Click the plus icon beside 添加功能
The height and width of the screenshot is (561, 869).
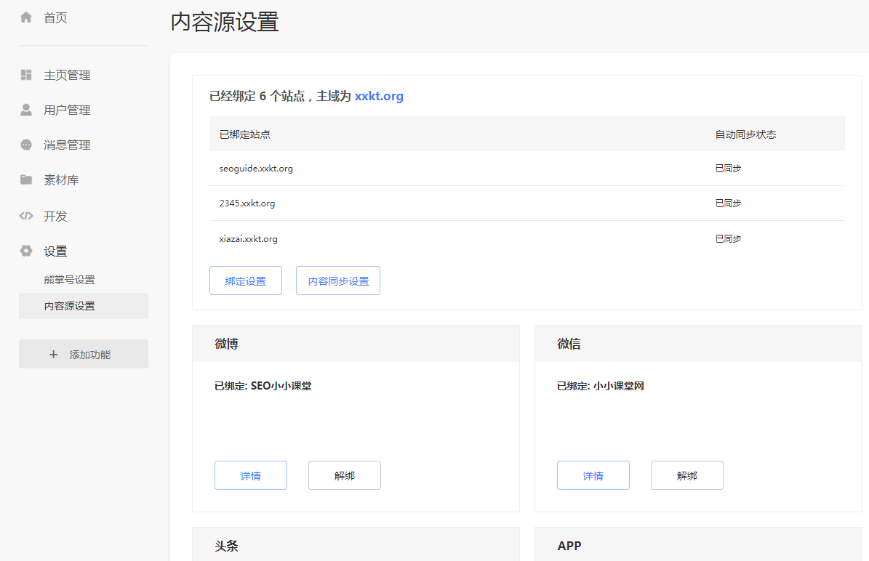click(53, 355)
